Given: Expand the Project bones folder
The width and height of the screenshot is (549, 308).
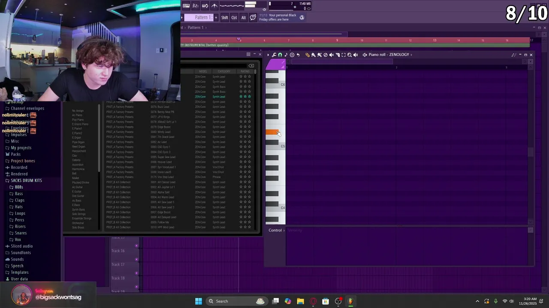Looking at the screenshot, I should (23, 161).
